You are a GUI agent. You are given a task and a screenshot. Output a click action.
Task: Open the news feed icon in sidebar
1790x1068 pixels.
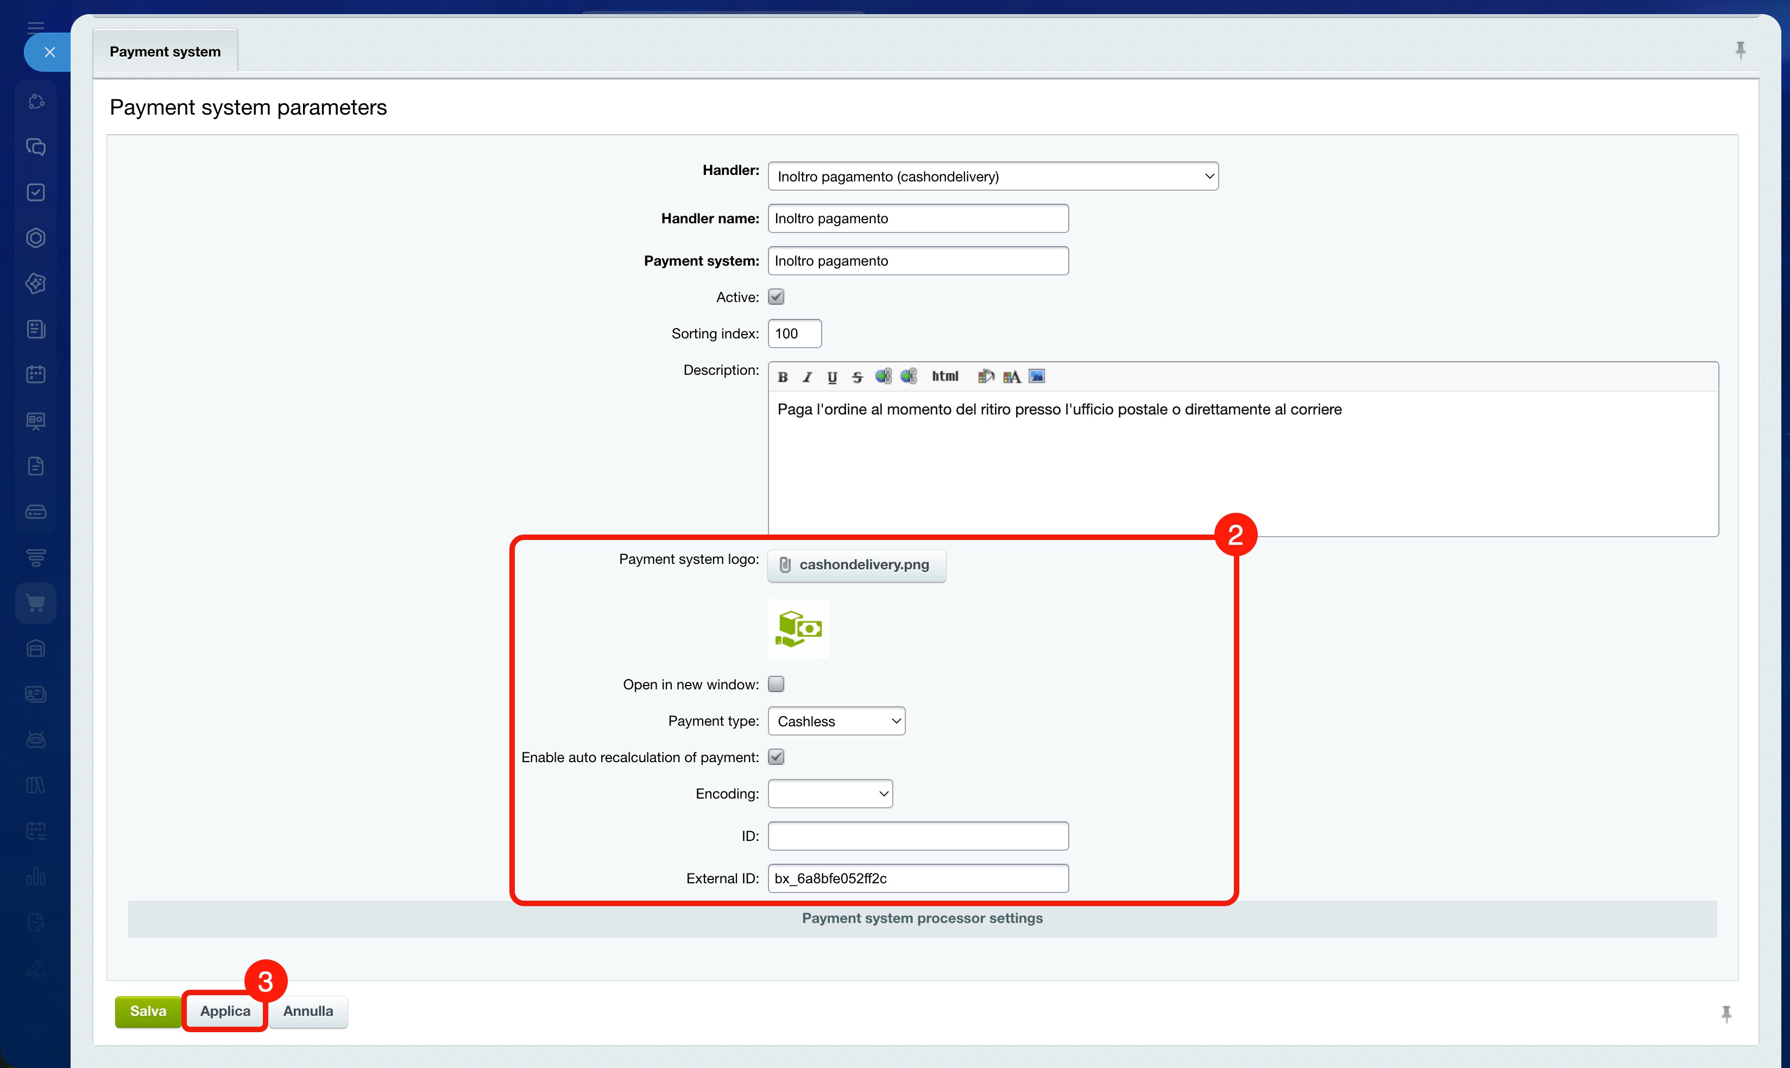pyautogui.click(x=36, y=329)
